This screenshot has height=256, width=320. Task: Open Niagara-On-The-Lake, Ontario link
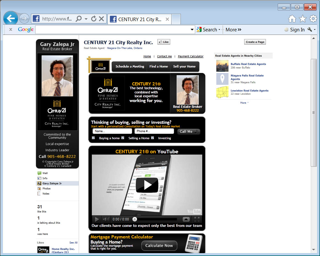pyautogui.click(x=125, y=48)
